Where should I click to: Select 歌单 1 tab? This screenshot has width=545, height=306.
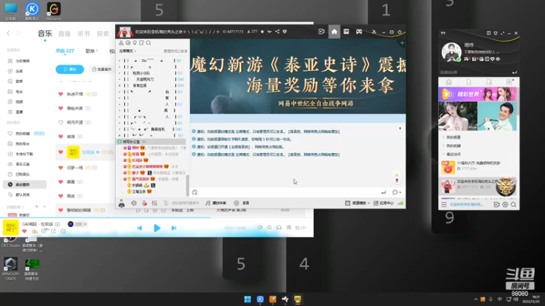click(92, 51)
